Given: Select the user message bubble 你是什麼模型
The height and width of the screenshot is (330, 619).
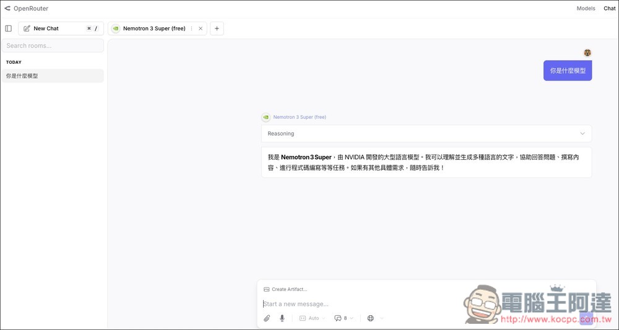Looking at the screenshot, I should click(x=568, y=71).
